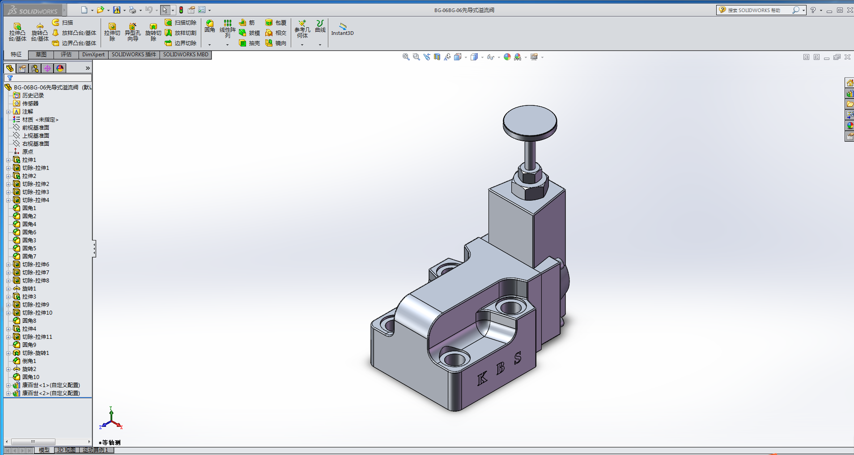Select the 异型孔向导 hole wizard tool
Viewport: 854px width, 455px height.
coord(132,32)
